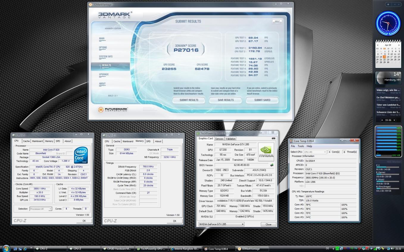The width and height of the screenshot is (404, 252).
Task: Open OPTIONS in 3DMark Vantage sidebar
Action: 103,48
